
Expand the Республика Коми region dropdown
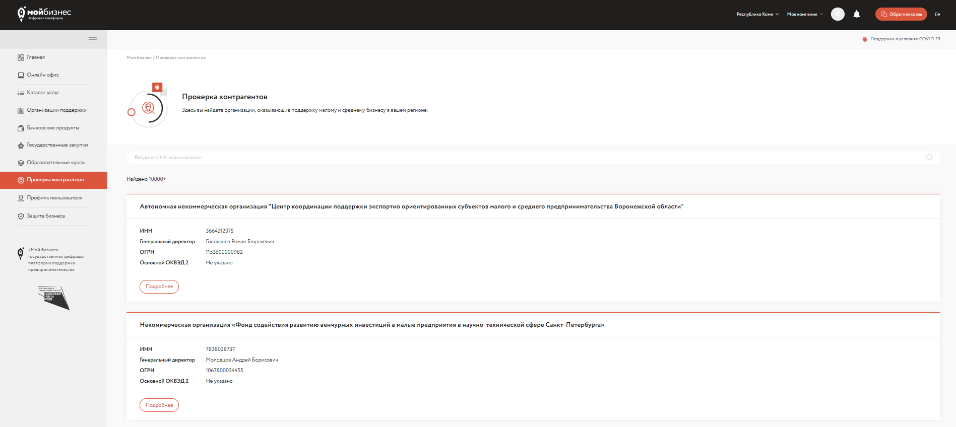[757, 14]
